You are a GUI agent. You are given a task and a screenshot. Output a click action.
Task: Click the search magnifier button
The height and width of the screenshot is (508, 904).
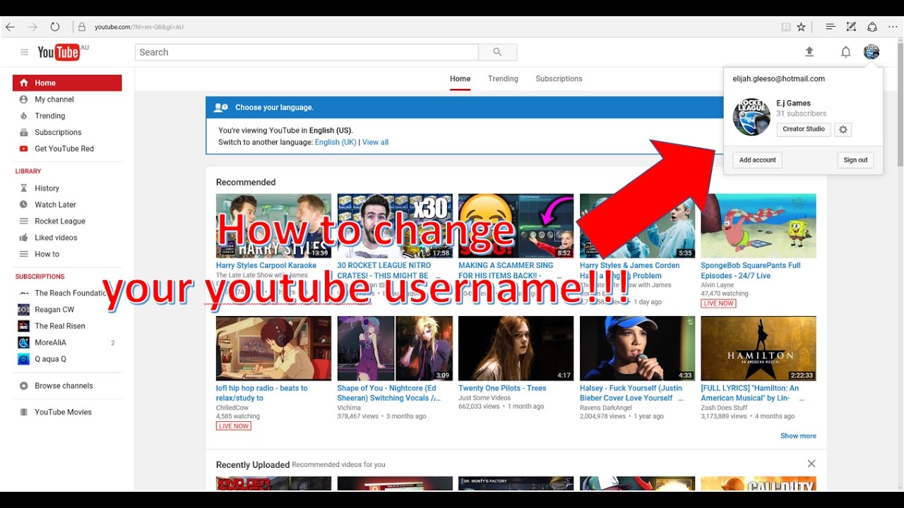(x=497, y=52)
